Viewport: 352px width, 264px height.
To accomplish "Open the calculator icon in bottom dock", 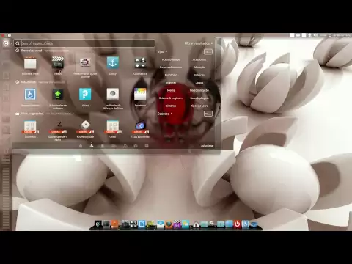I will tap(133, 224).
